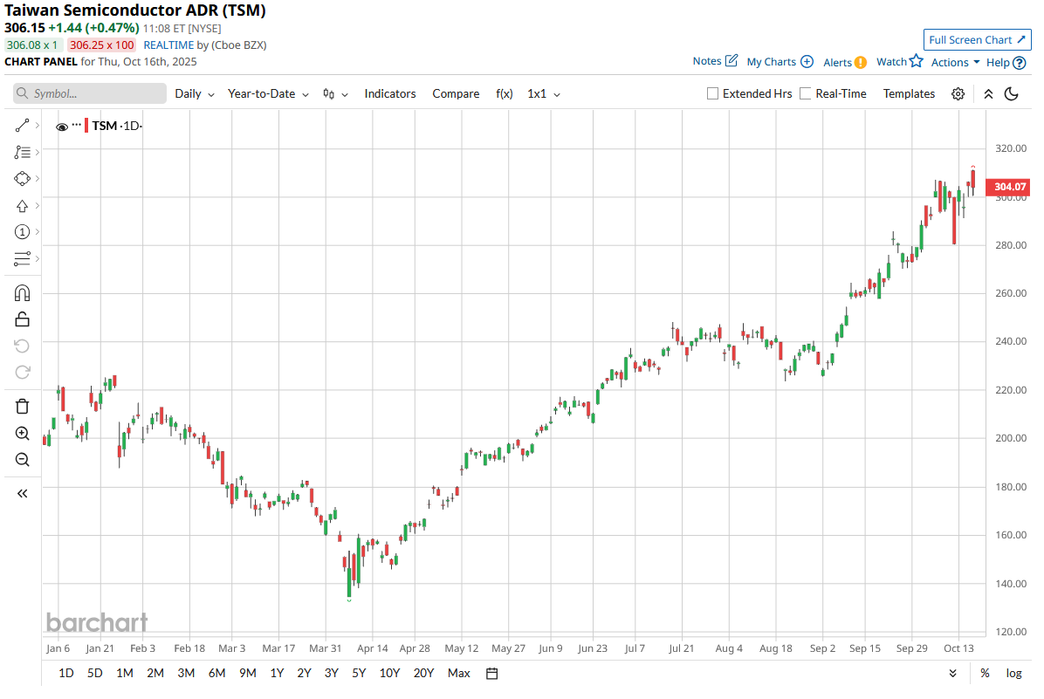Collapse chart header with double up arrows
Viewport: 1044px width, 699px height.
click(x=988, y=94)
